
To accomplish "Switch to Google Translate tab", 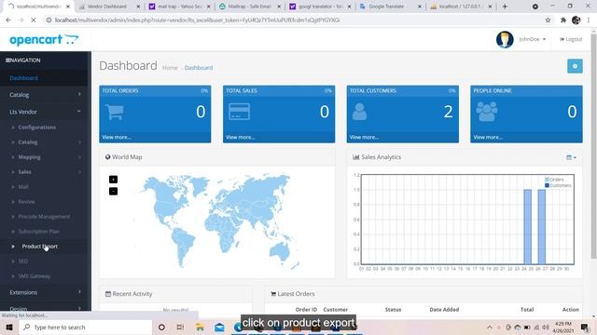I will point(386,7).
